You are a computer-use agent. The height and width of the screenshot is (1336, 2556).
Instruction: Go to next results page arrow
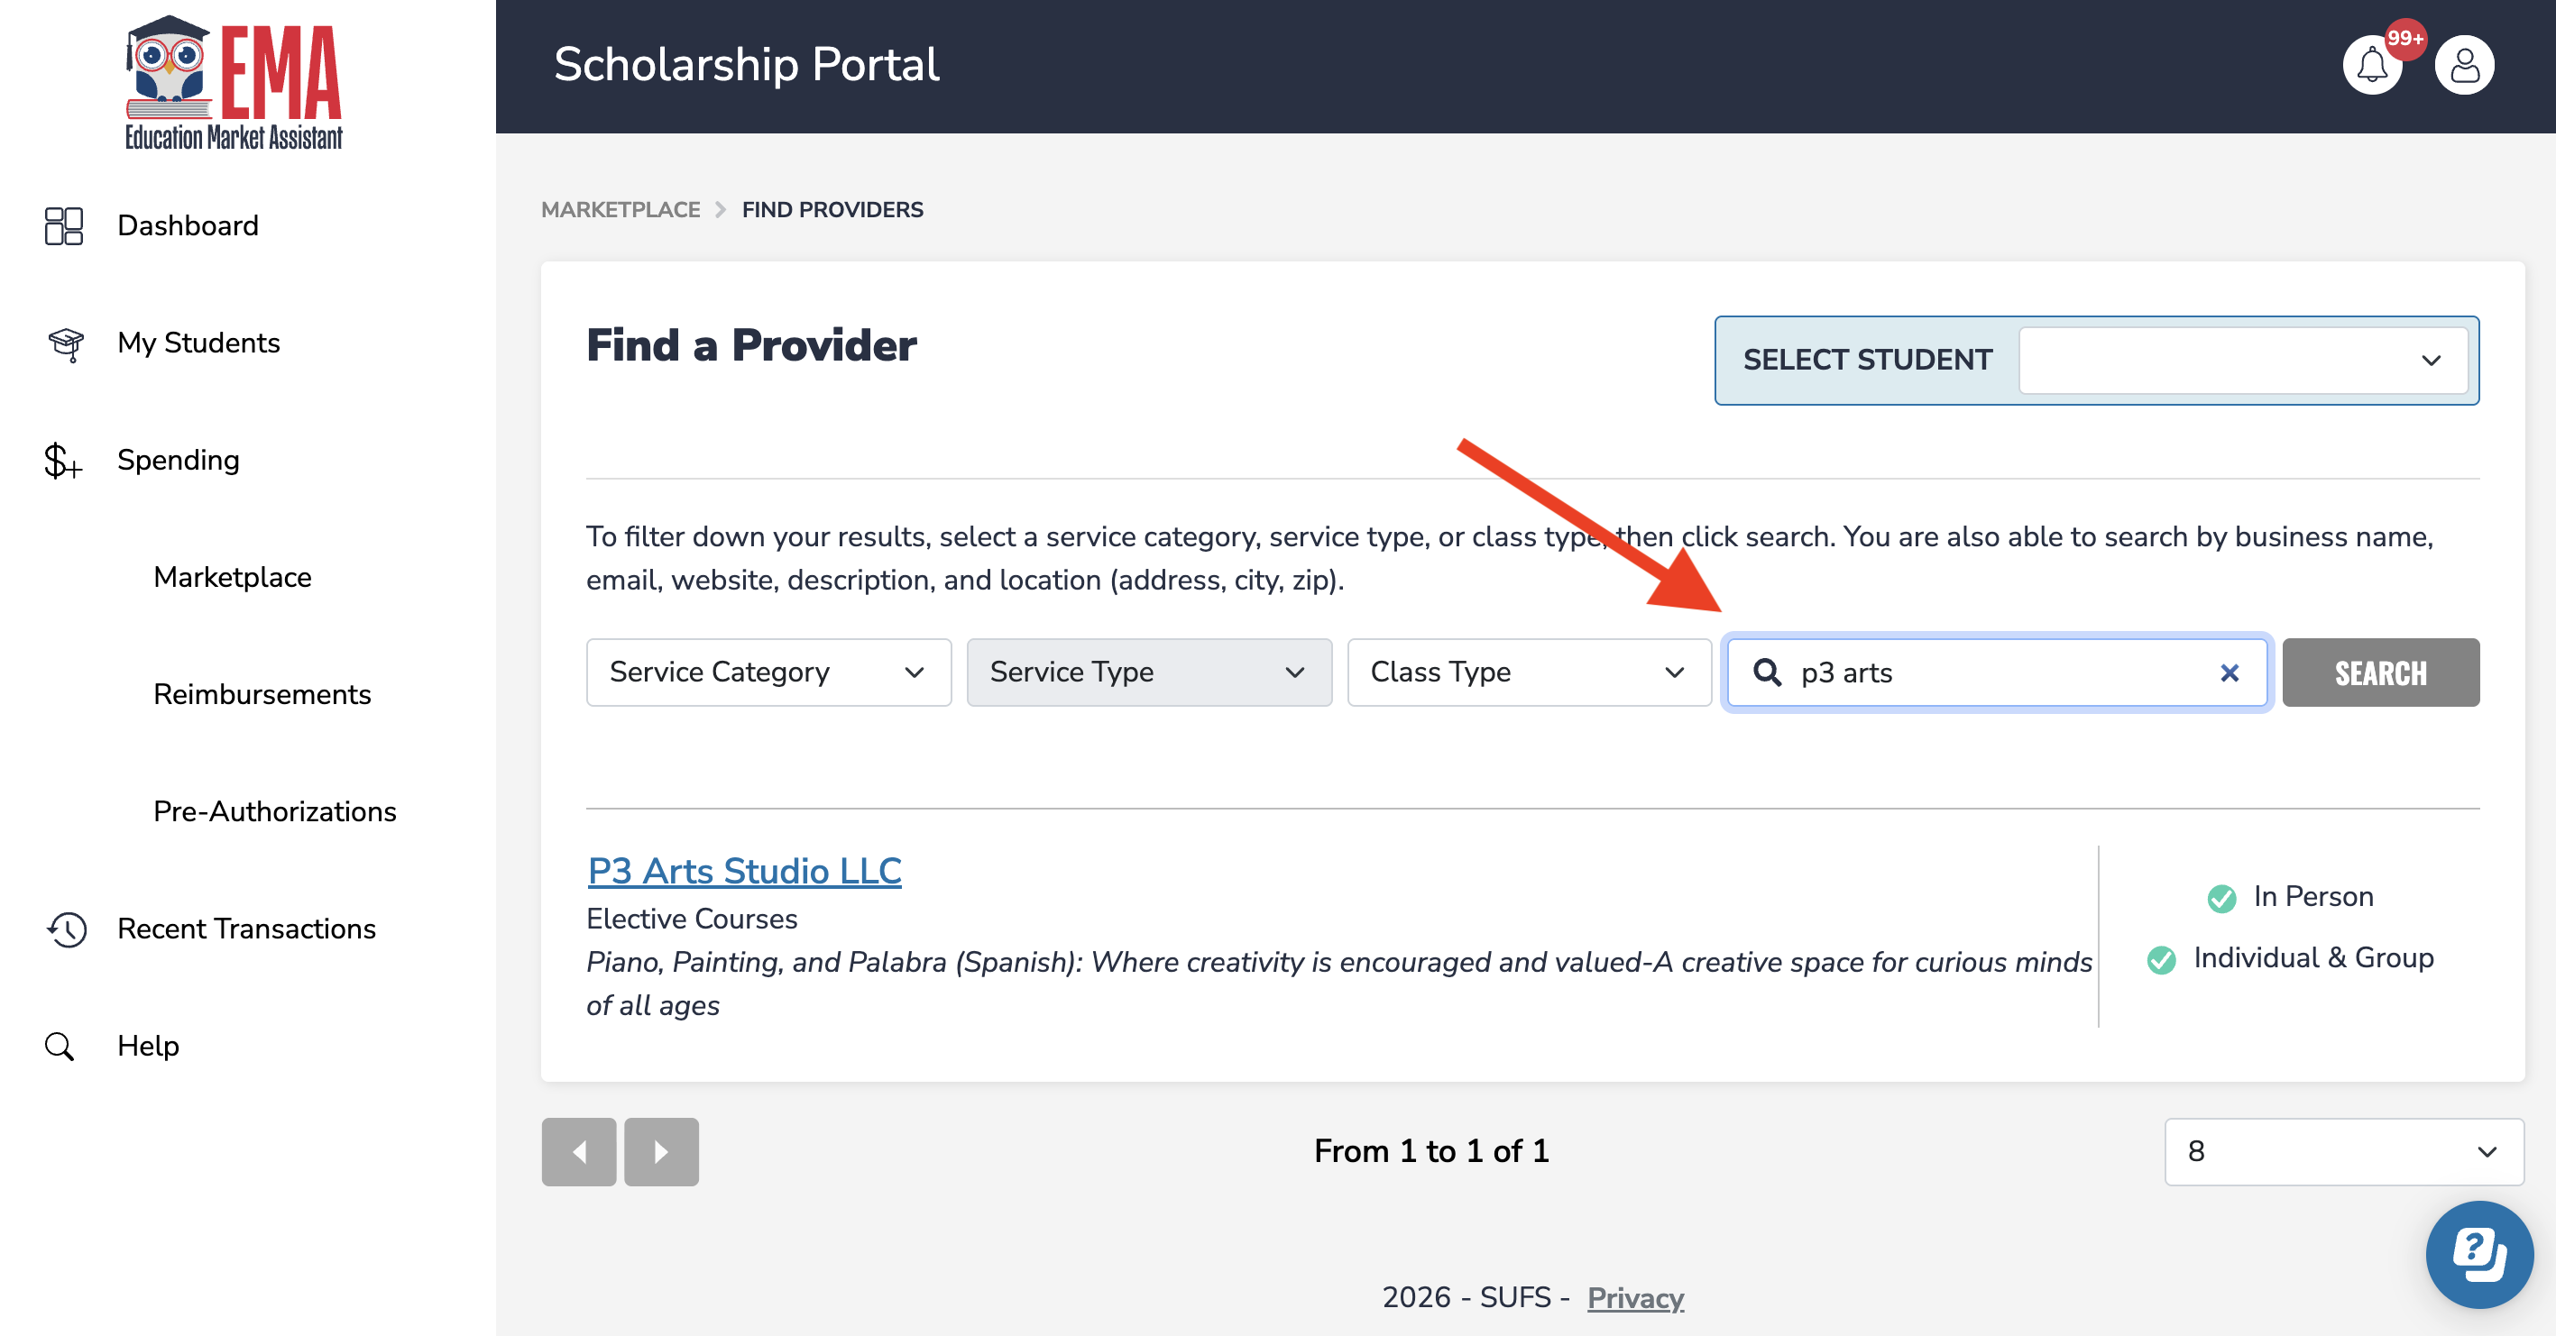(662, 1151)
